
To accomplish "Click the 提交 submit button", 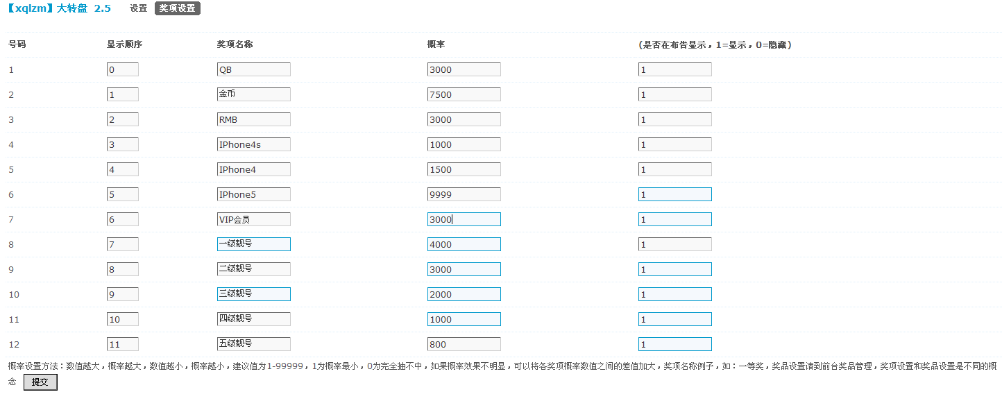I will point(40,382).
